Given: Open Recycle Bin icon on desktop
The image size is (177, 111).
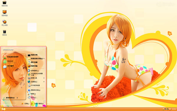Looking at the screenshot, I should (x=4, y=33).
